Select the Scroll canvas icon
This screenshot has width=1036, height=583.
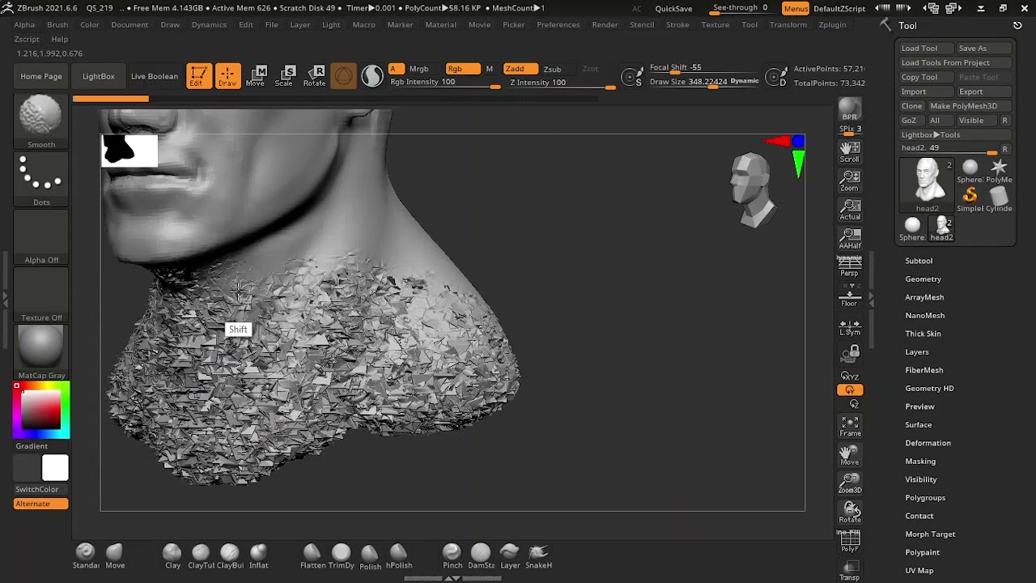(x=849, y=151)
